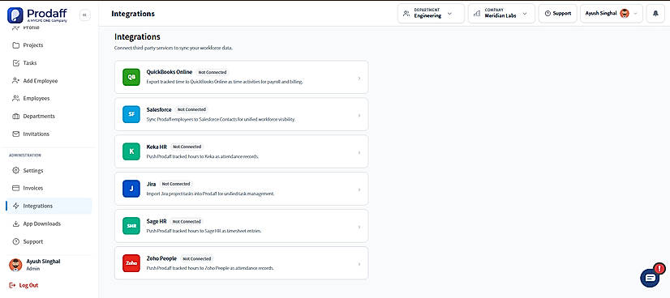Open Employees people icon in sidebar

coord(15,99)
